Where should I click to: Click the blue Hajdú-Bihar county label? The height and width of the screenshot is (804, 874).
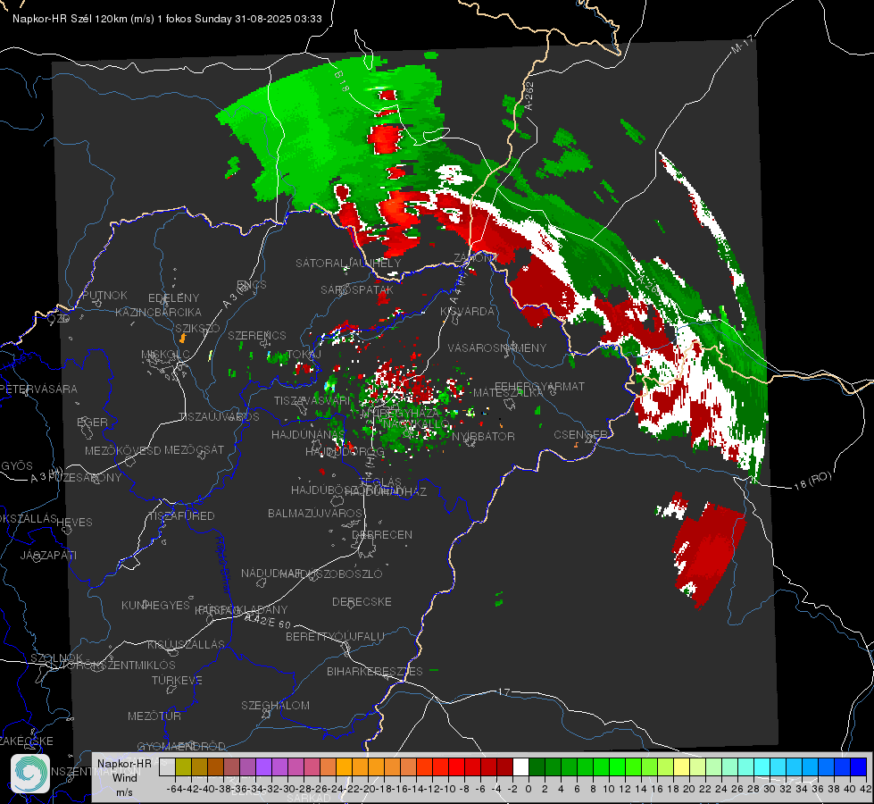222,565
